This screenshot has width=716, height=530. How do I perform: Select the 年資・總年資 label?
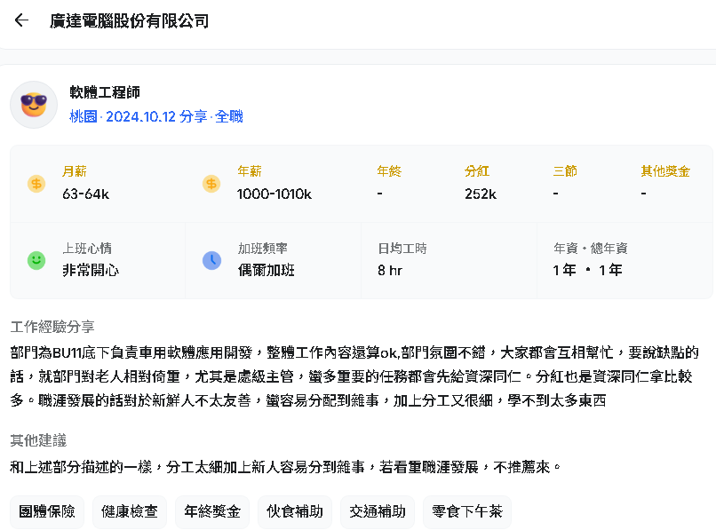tap(591, 249)
